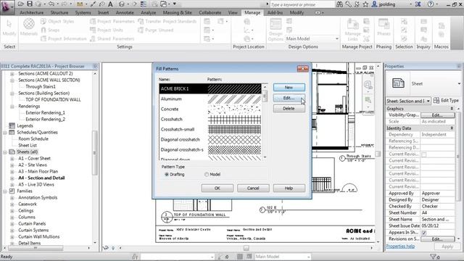Click the Revit application menu logo
The height and width of the screenshot is (261, 464).
[7, 7]
